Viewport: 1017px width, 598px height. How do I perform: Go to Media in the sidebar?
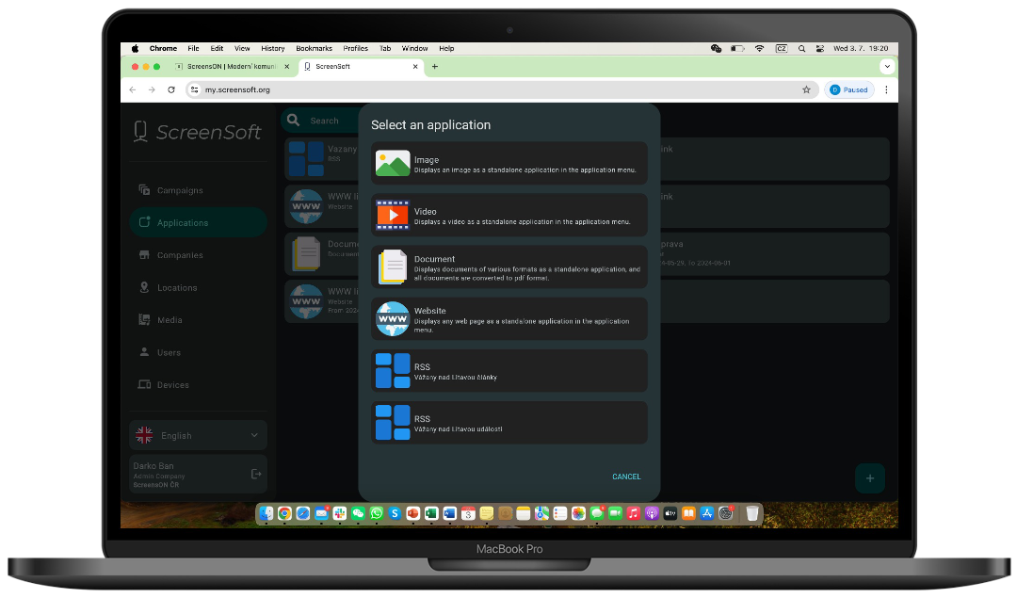(x=169, y=320)
